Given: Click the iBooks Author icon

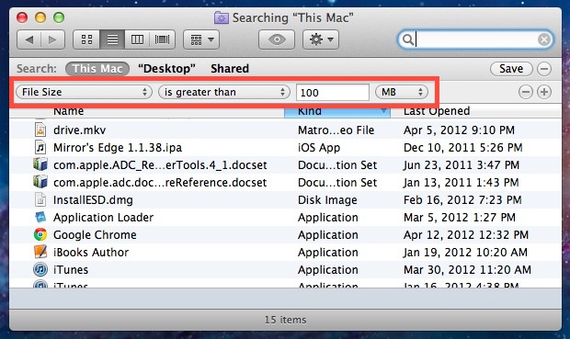Looking at the screenshot, I should point(40,252).
